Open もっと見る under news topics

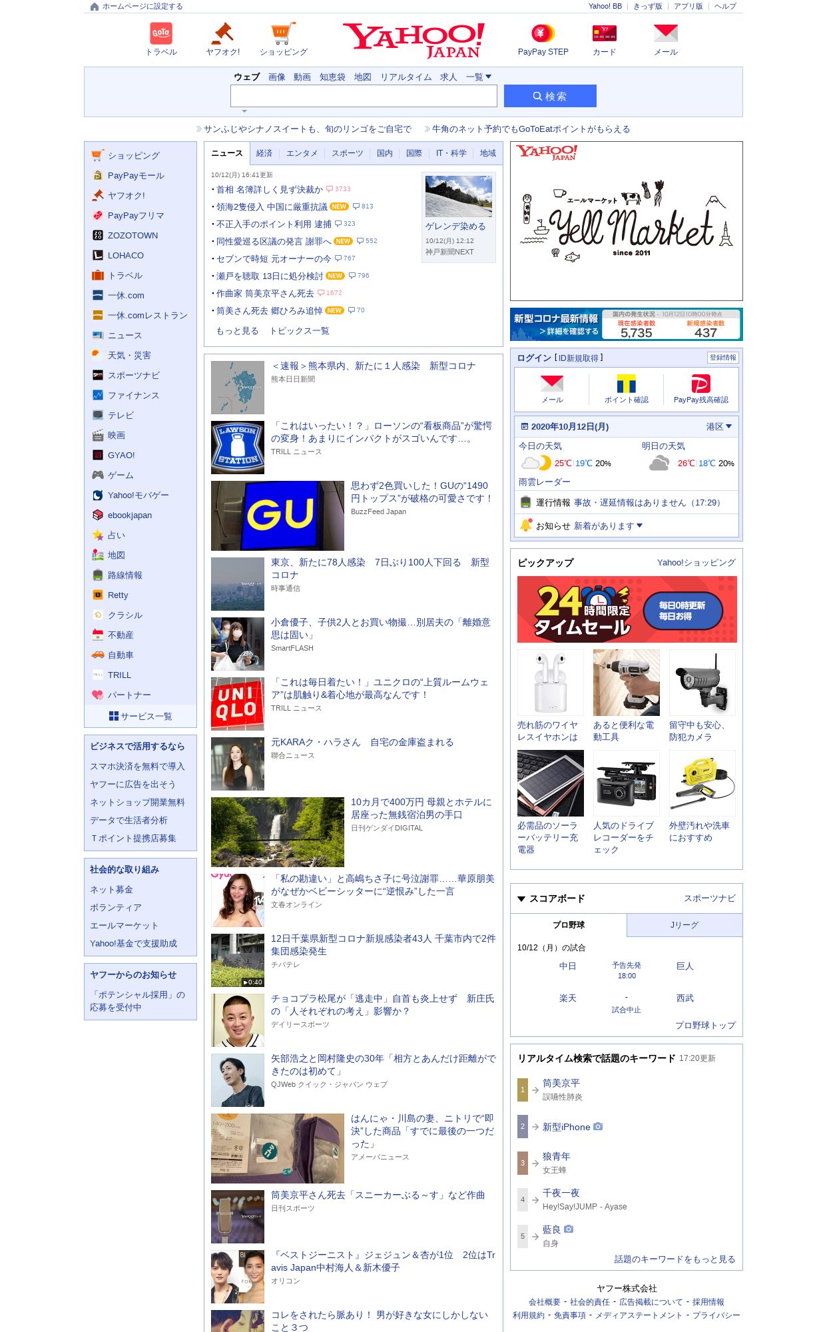tap(238, 331)
